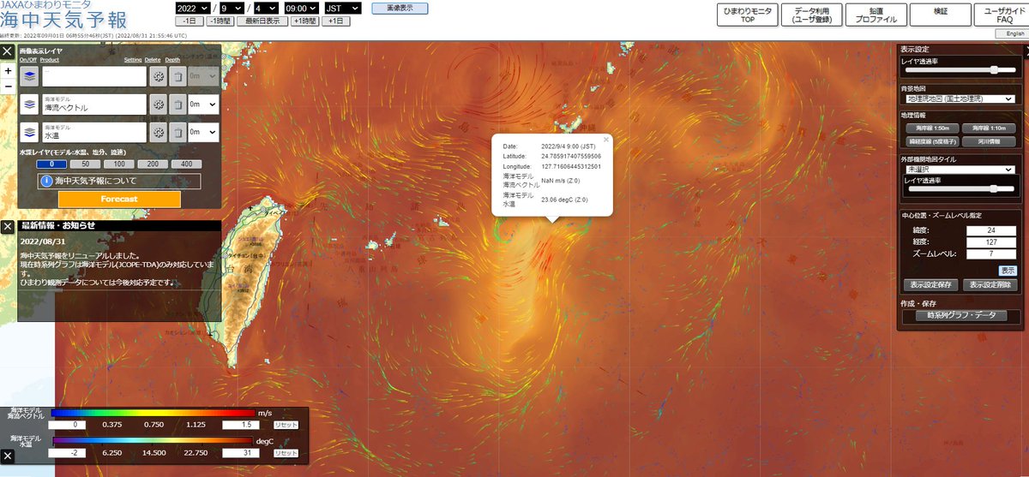Open 海中天気予報について information

[x=119, y=182]
